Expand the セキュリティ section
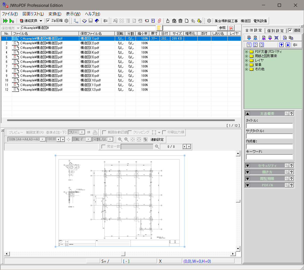The image size is (304, 270). 248,165
